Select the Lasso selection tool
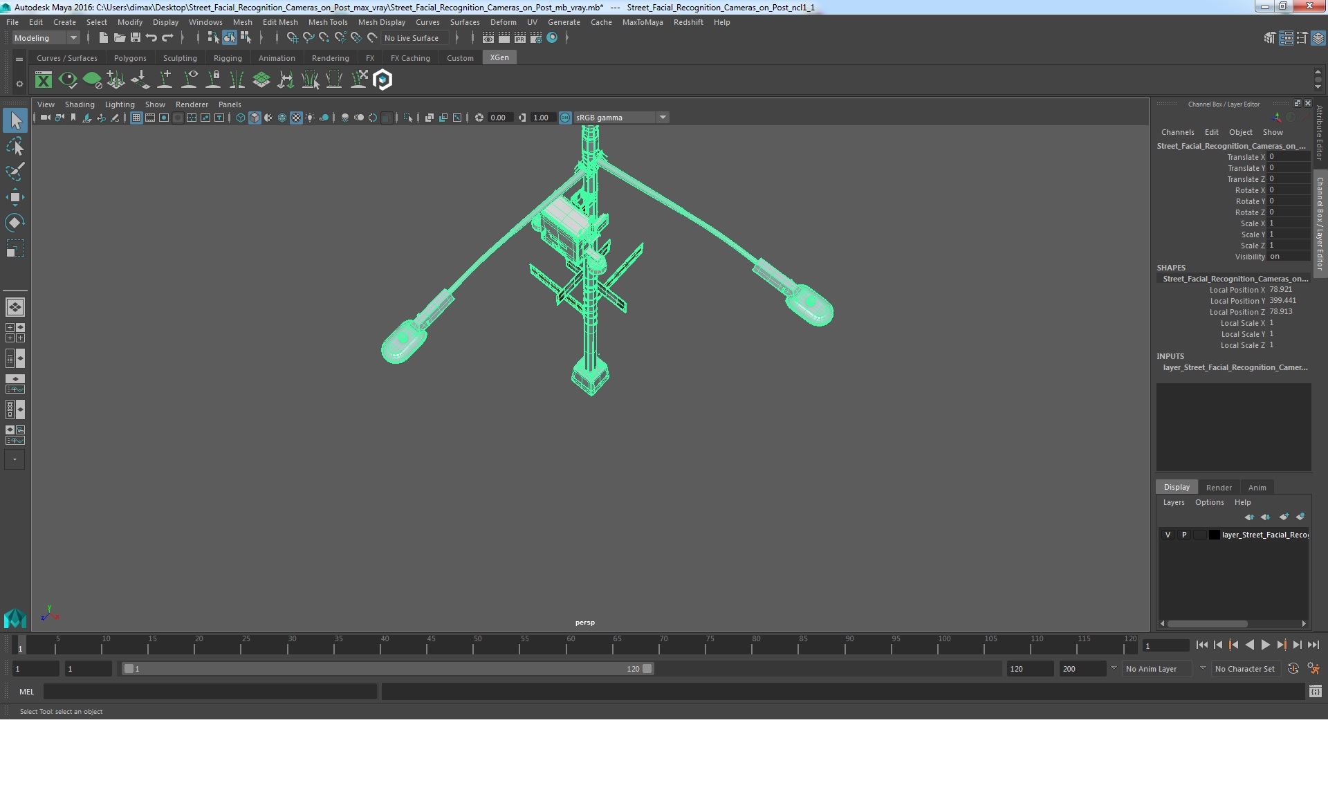The width and height of the screenshot is (1328, 801). (x=15, y=147)
